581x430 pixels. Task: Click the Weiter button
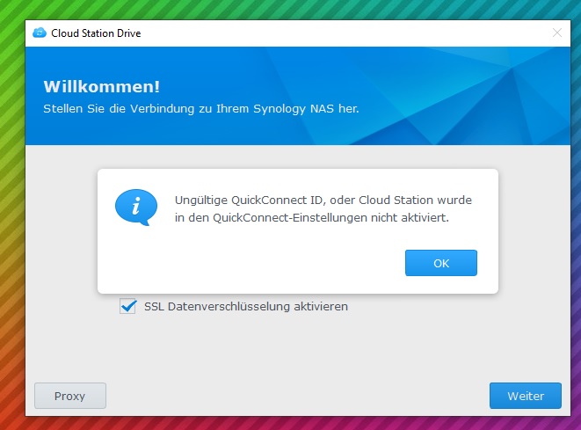tap(526, 396)
